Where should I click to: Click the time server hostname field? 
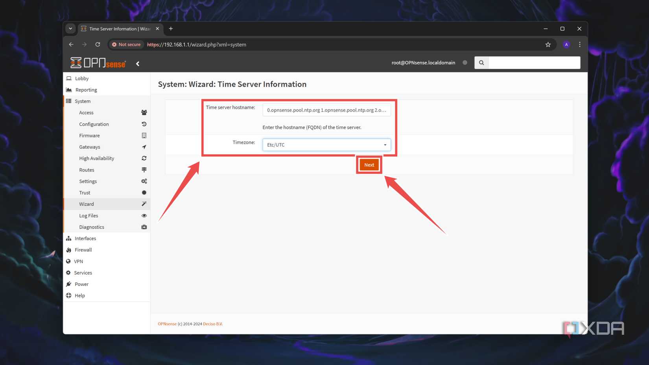pyautogui.click(x=326, y=110)
